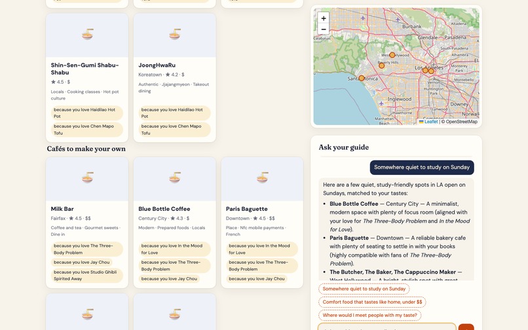528x330 pixels.
Task: Click 'The Butcher, The Baker, The Cappuccino Maker'
Action: pyautogui.click(x=392, y=272)
